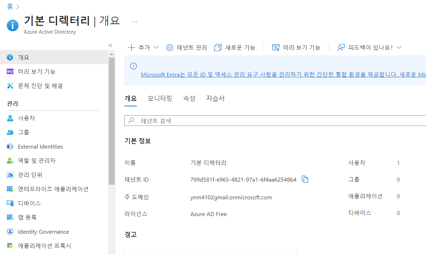Click the 앱 등록 icon
The width and height of the screenshot is (426, 255).
pos(10,217)
